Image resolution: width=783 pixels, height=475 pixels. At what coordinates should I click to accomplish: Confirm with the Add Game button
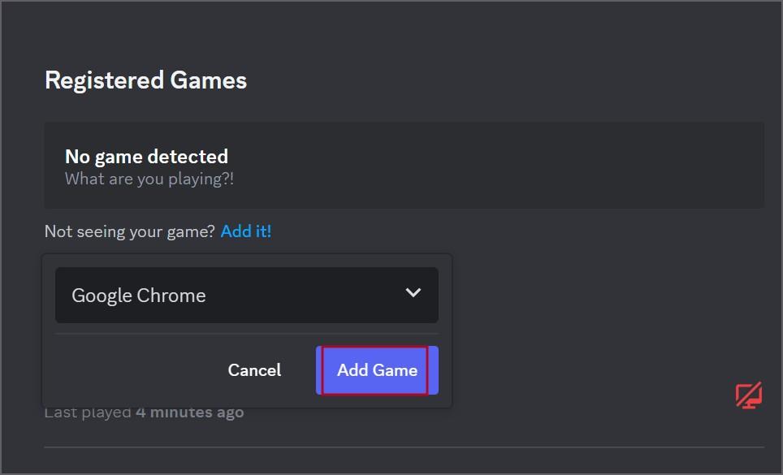pyautogui.click(x=377, y=370)
